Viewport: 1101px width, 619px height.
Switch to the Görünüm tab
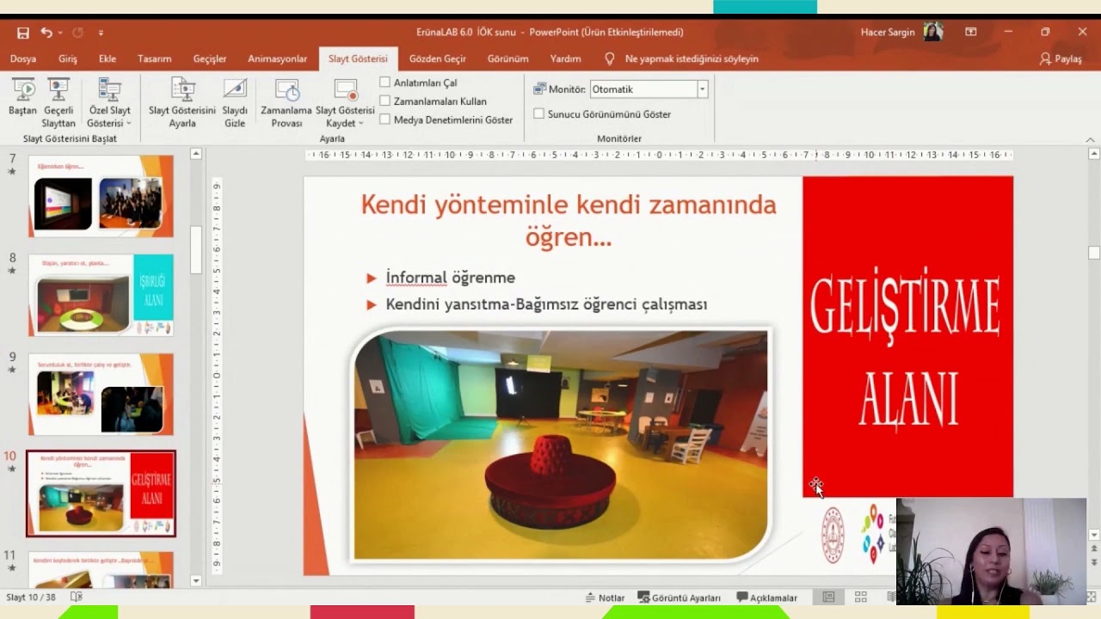(508, 58)
